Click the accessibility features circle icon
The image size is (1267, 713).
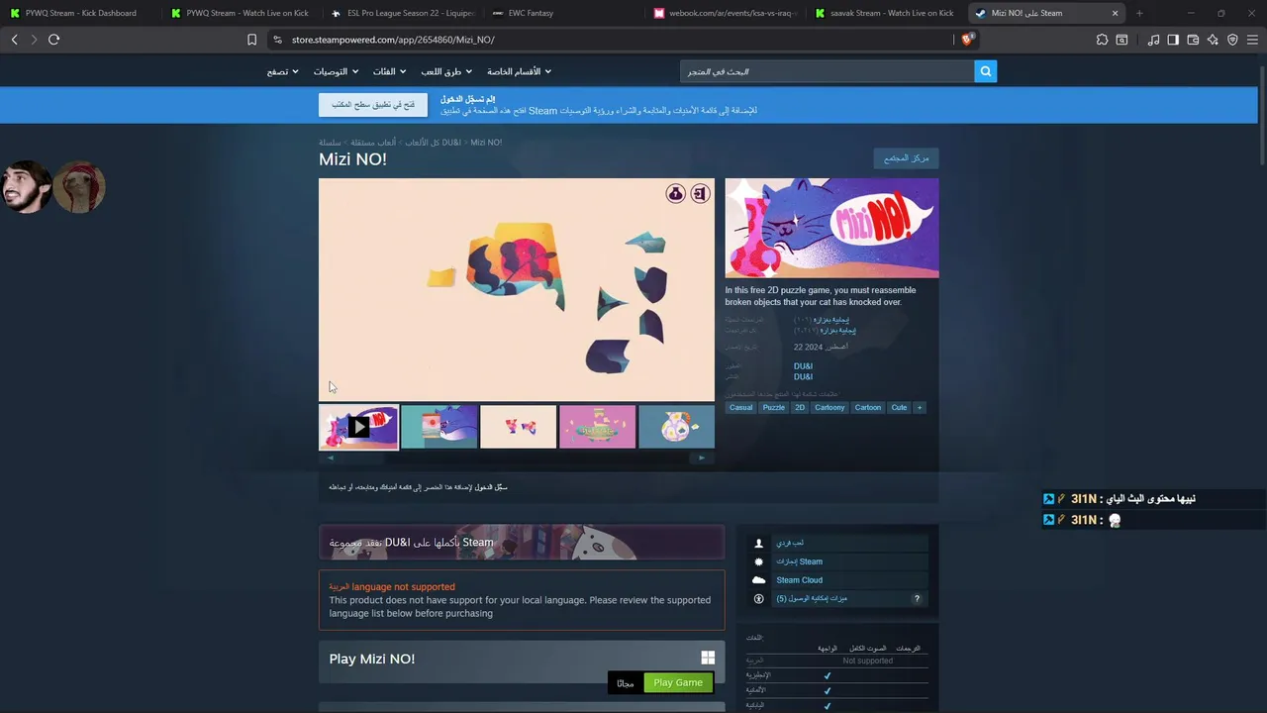[x=759, y=599]
